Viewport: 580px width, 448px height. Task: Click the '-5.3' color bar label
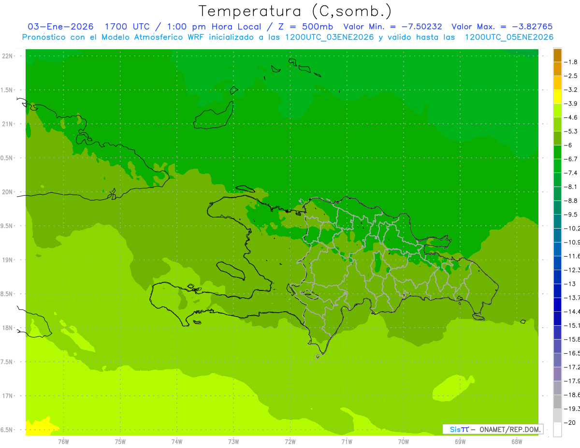(x=572, y=131)
